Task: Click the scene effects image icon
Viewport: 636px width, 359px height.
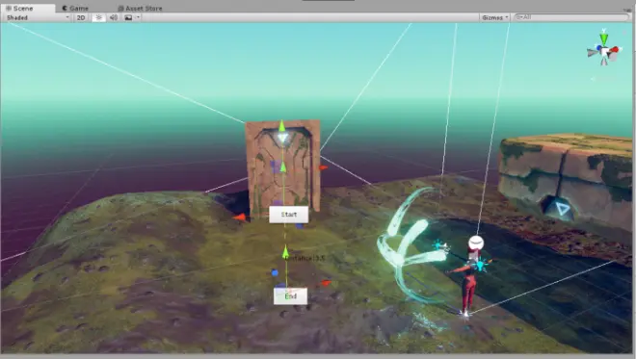Action: click(128, 17)
